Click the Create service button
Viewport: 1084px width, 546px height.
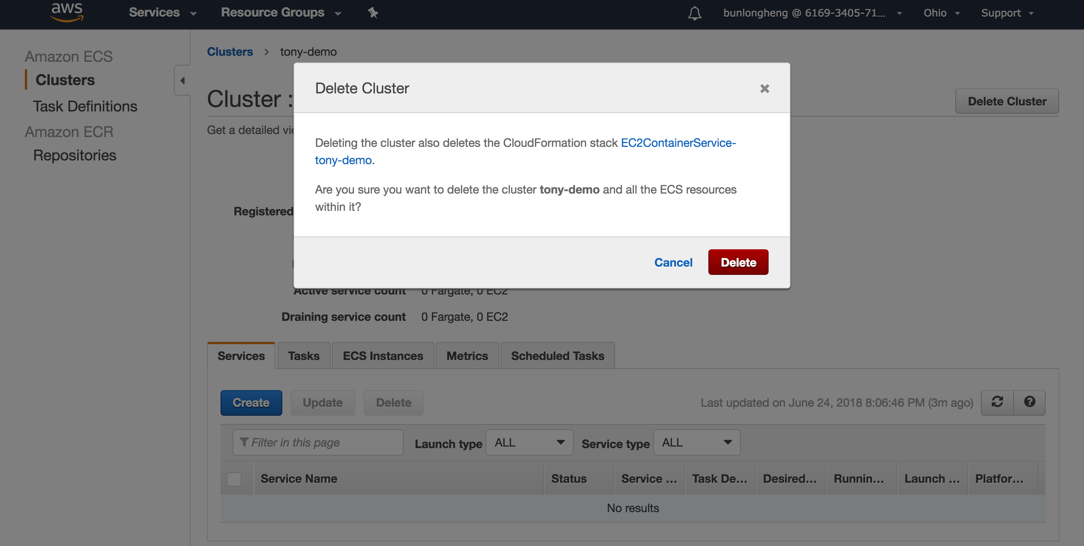(x=251, y=403)
